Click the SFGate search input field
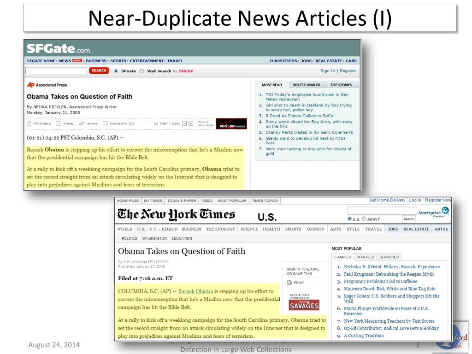472x354 pixels. click(56, 71)
